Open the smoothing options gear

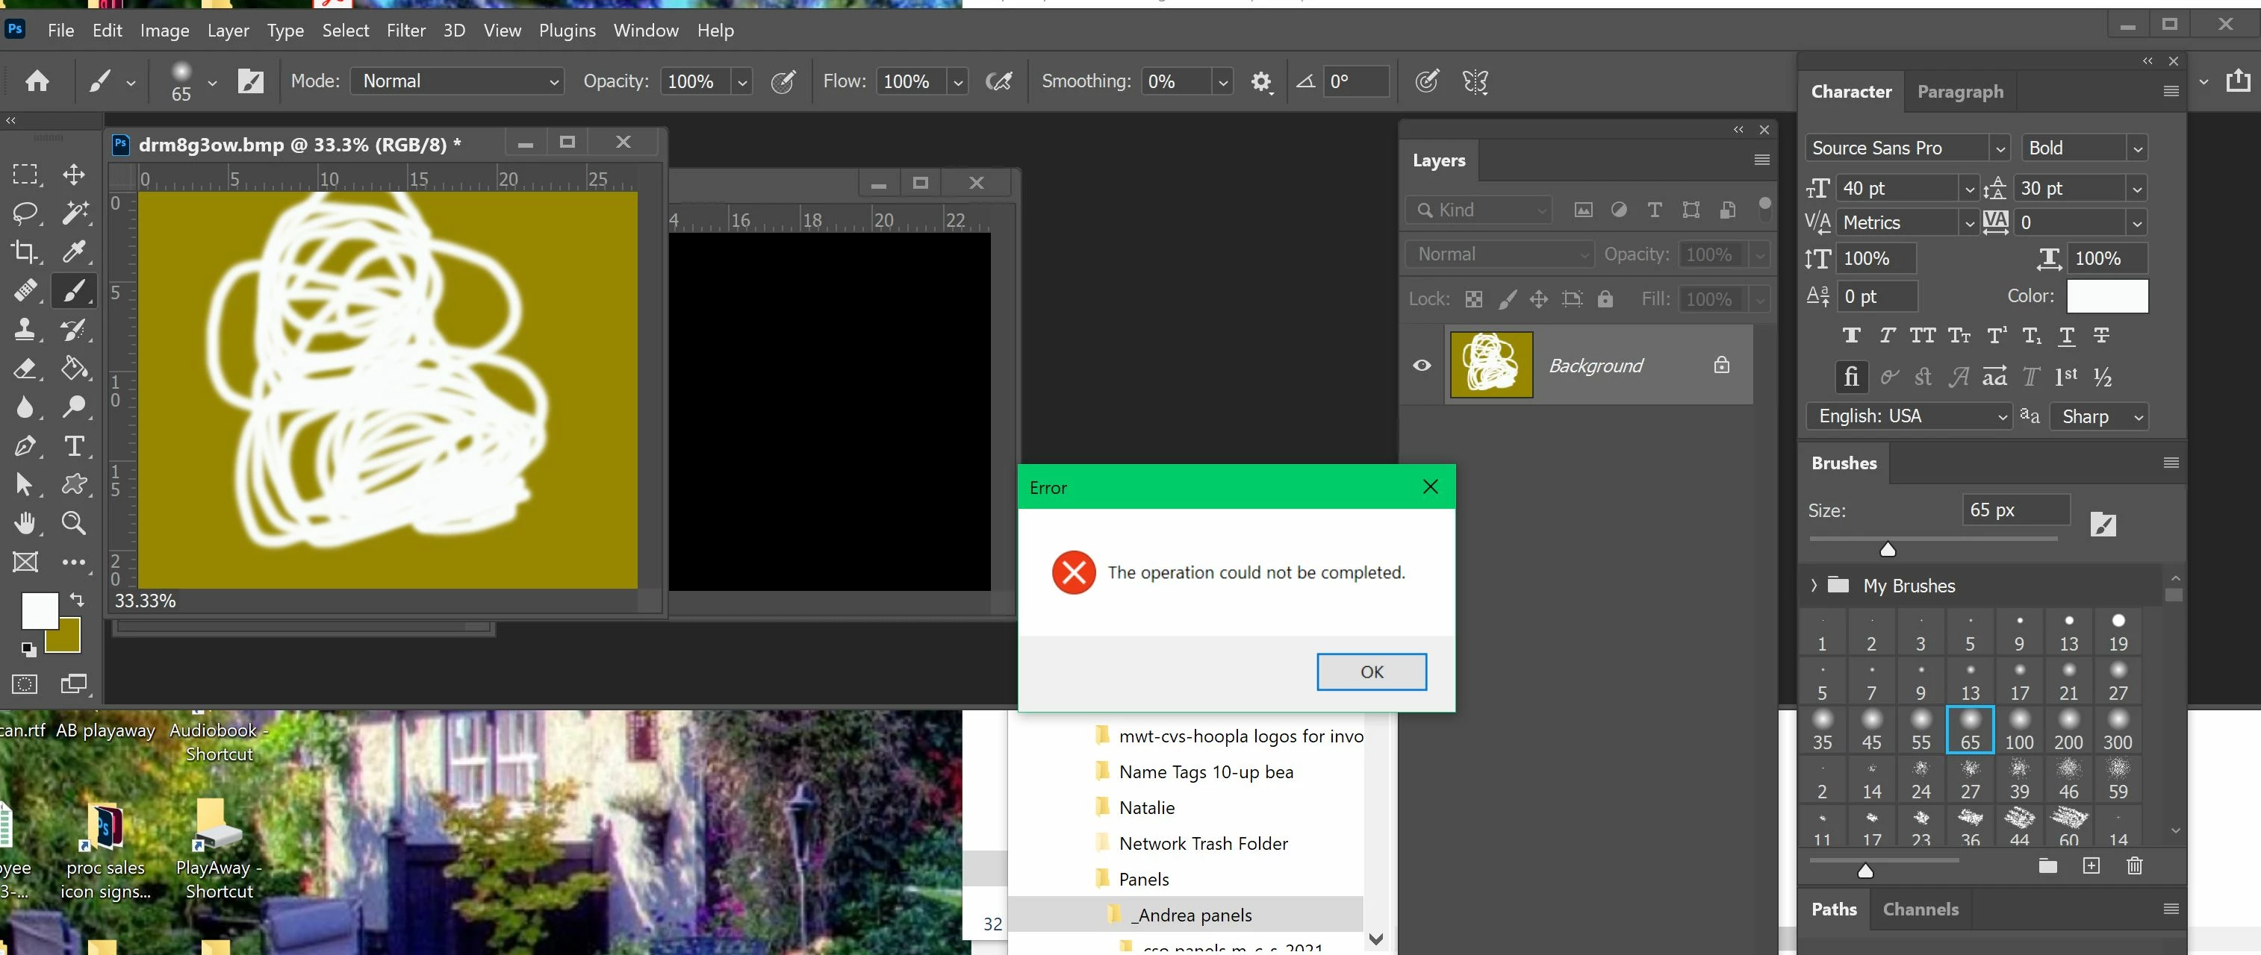pos(1260,81)
